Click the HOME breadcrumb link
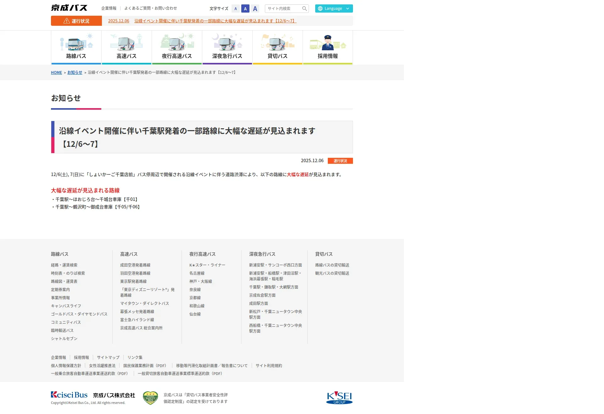This screenshot has height=414, width=604. (56, 73)
